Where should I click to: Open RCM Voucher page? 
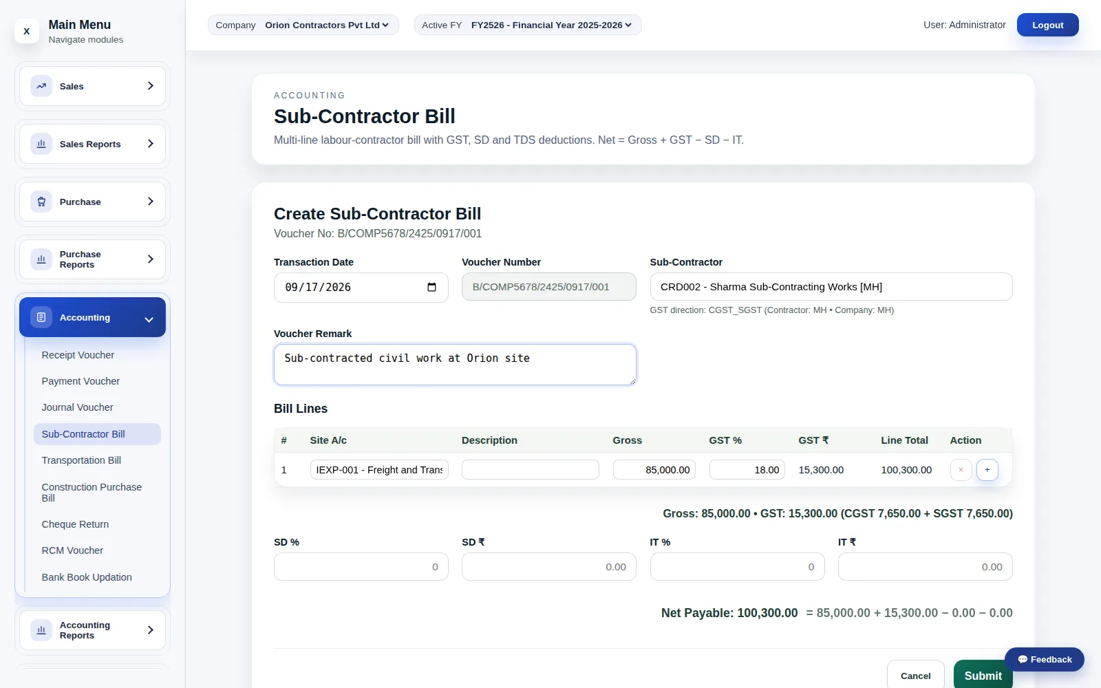tap(97, 550)
